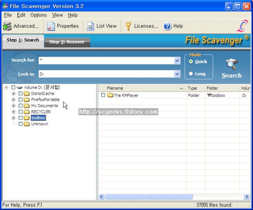The image size is (253, 210).
Task: Open the Edit menu
Action: coord(21,15)
